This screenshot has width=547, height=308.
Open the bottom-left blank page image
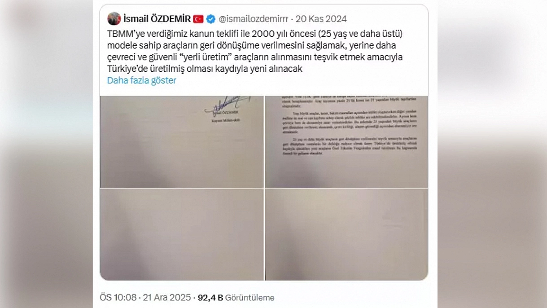click(x=181, y=234)
